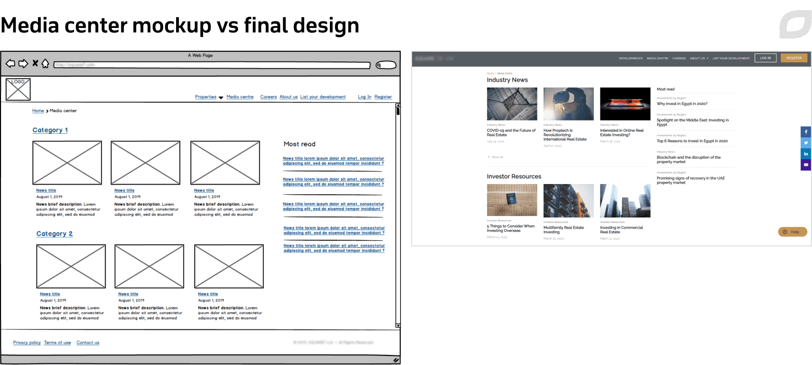Open About us link in the mockup nav
Screen dimensions: 812x365
tap(289, 97)
